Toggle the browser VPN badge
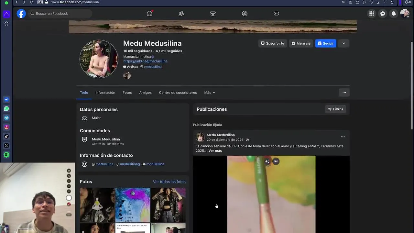 pos(40,2)
